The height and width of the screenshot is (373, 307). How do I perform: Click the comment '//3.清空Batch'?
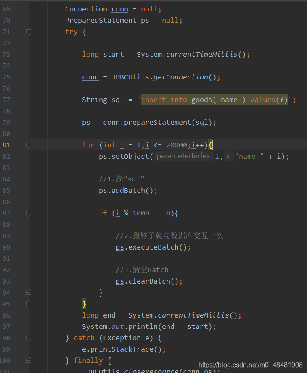tap(142, 270)
